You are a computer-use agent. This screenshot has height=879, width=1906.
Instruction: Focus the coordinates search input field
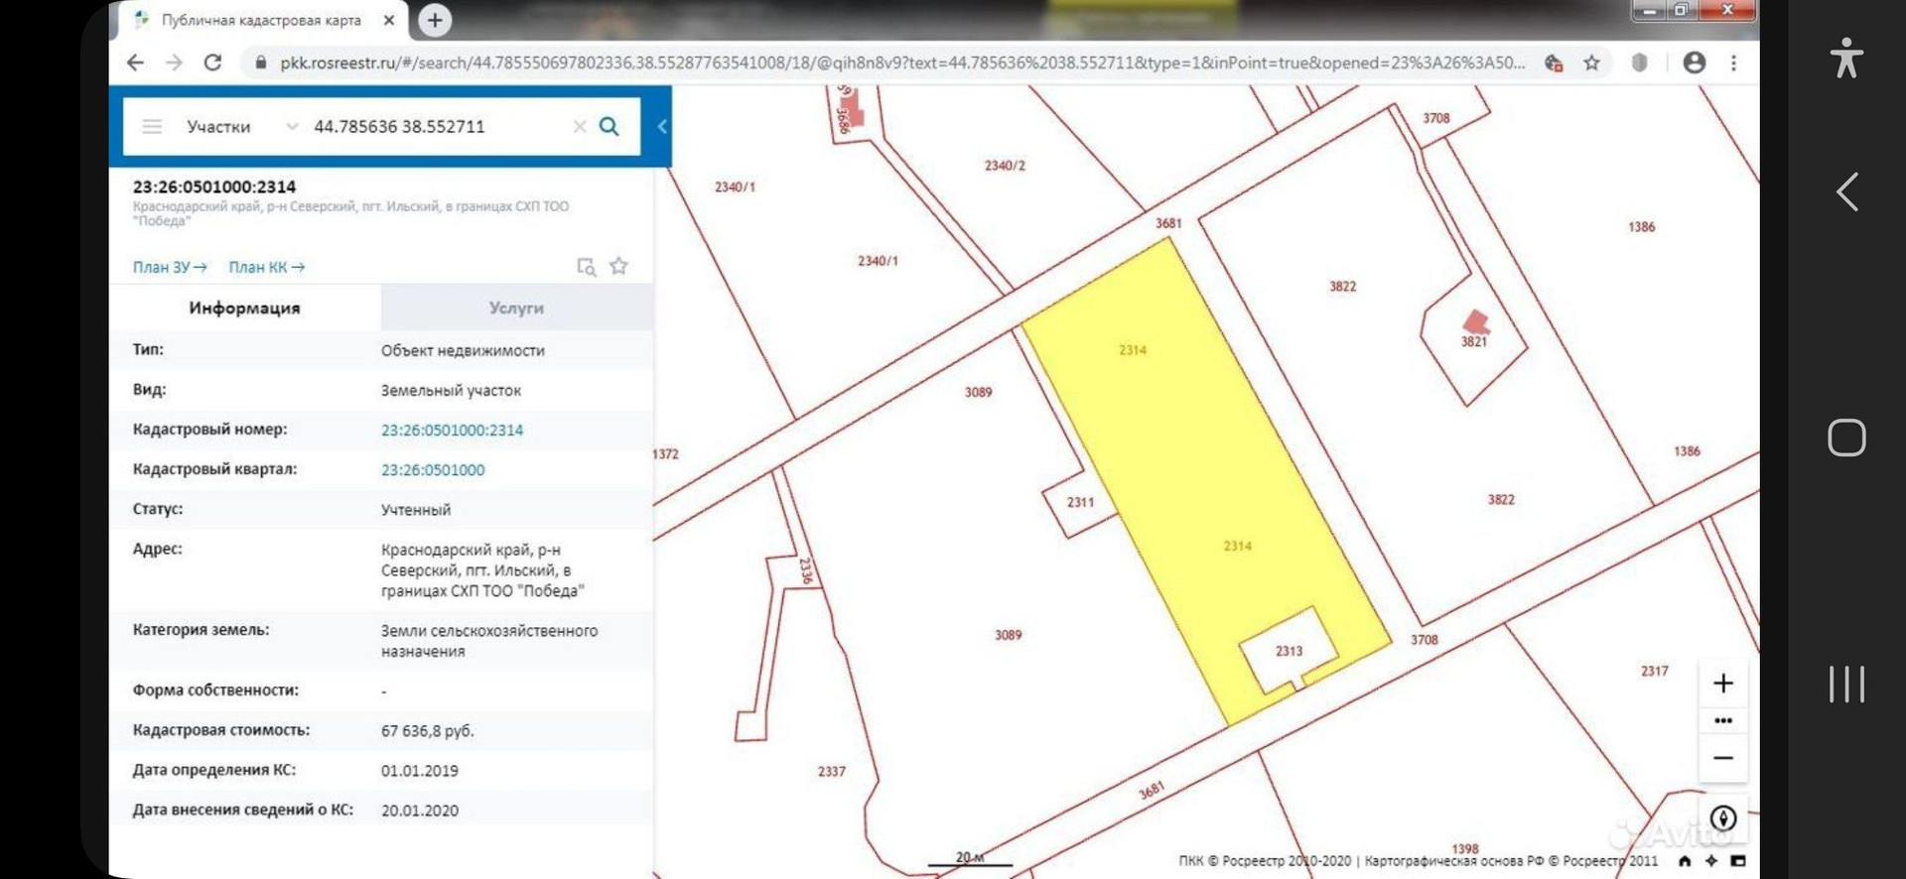(x=437, y=126)
